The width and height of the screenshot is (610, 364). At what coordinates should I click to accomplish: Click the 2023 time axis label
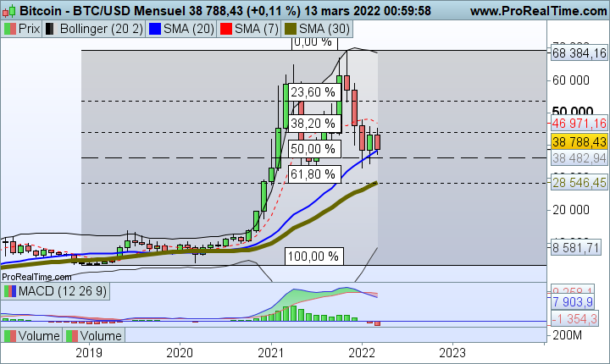click(452, 353)
